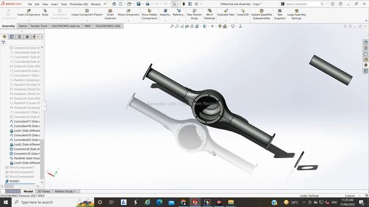
Task: Select the Mate tool
Action: [x=45, y=13]
